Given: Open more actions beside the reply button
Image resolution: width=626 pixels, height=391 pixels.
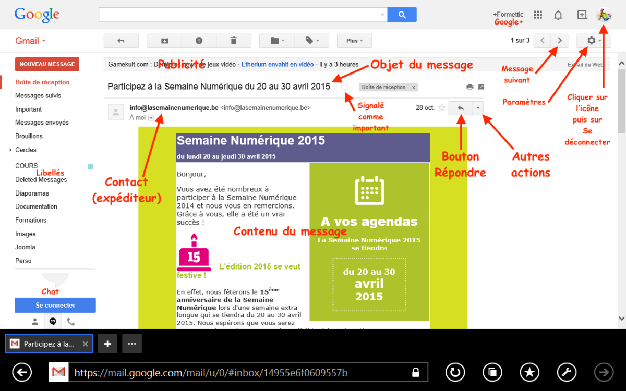Looking at the screenshot, I should point(478,108).
